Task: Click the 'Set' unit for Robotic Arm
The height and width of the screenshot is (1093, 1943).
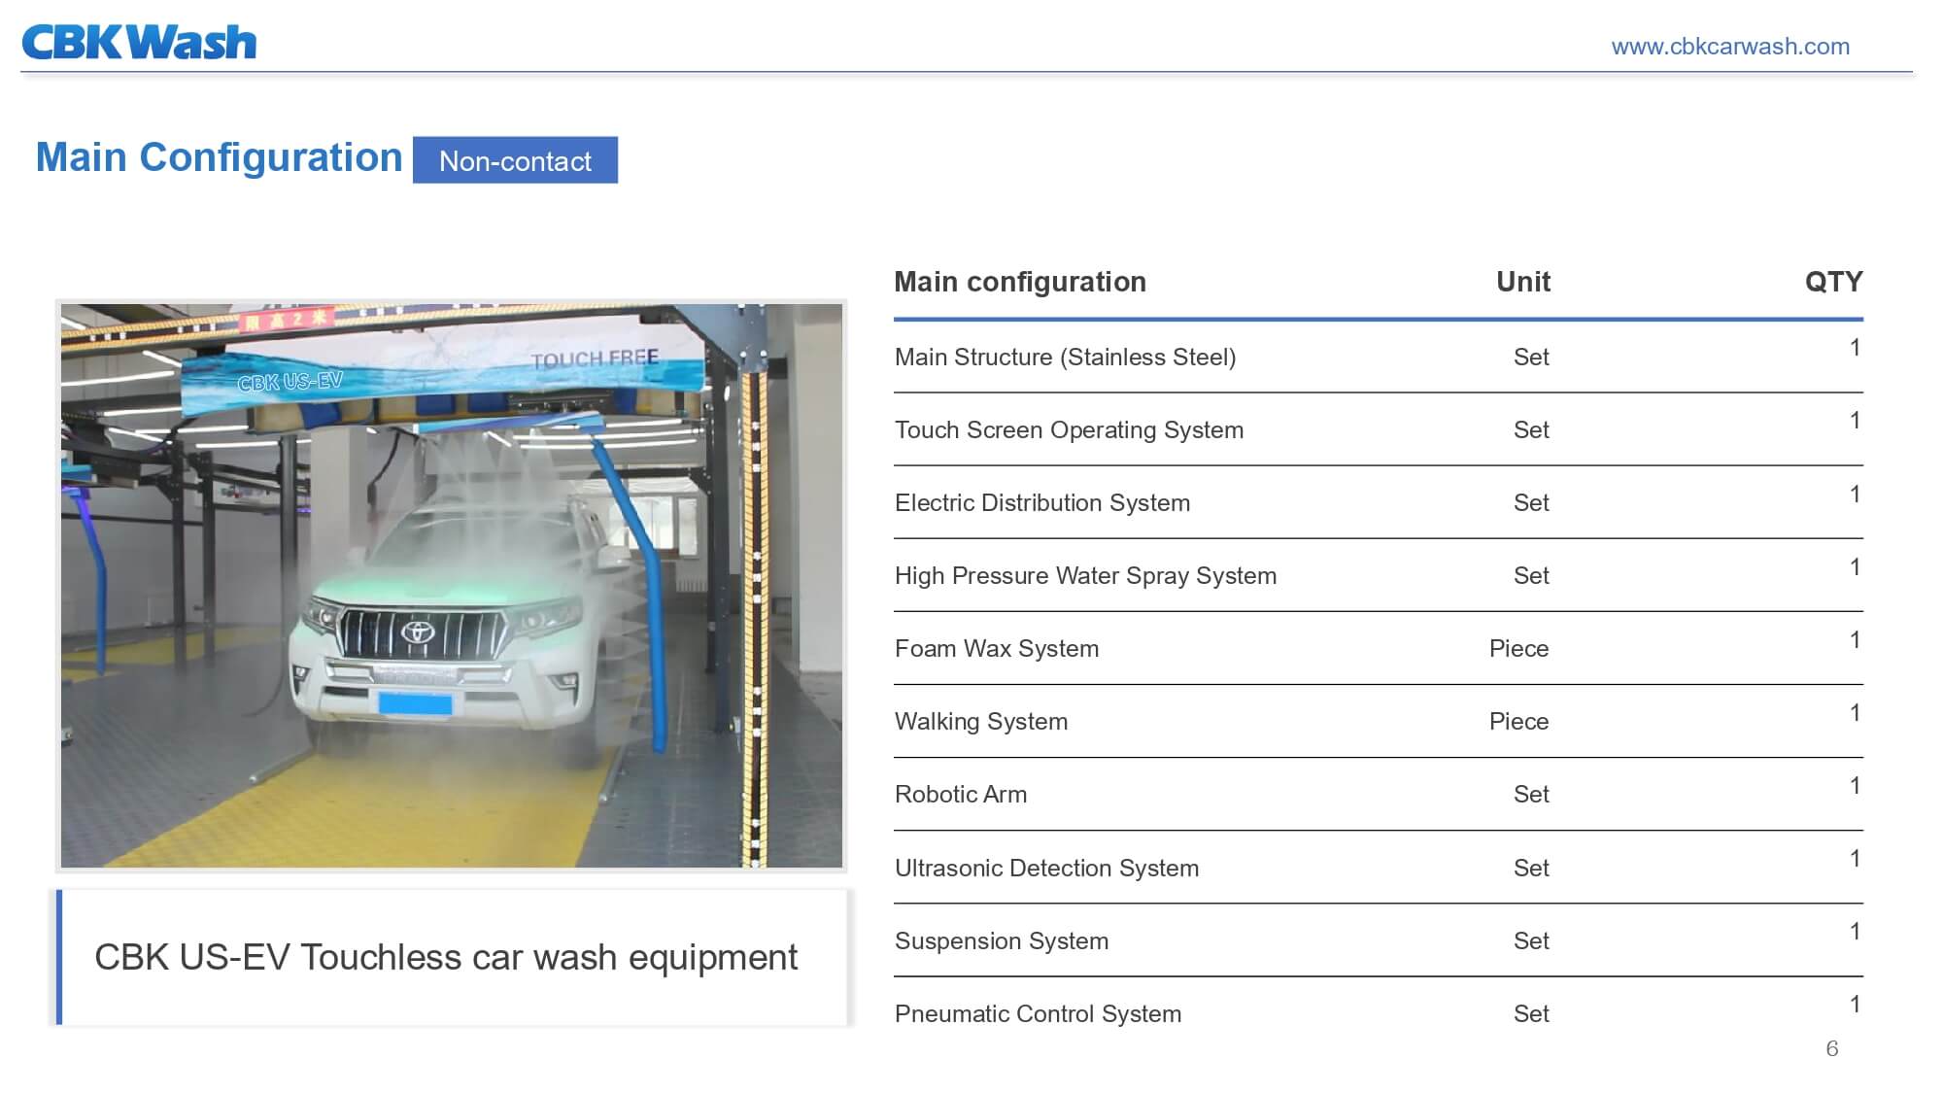Action: point(1531,795)
